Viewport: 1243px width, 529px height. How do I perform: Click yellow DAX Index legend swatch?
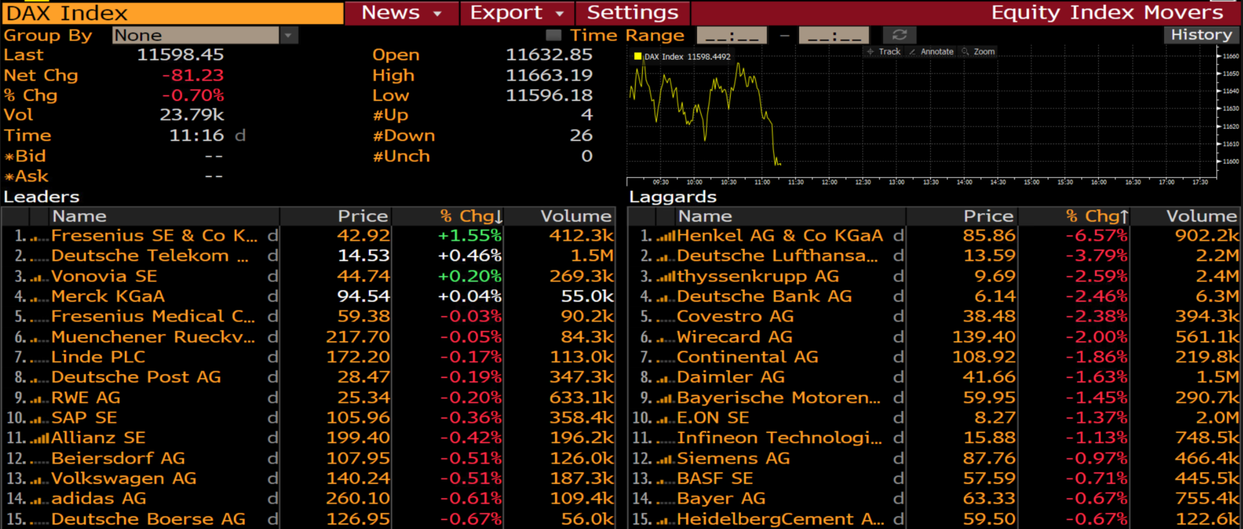click(638, 56)
